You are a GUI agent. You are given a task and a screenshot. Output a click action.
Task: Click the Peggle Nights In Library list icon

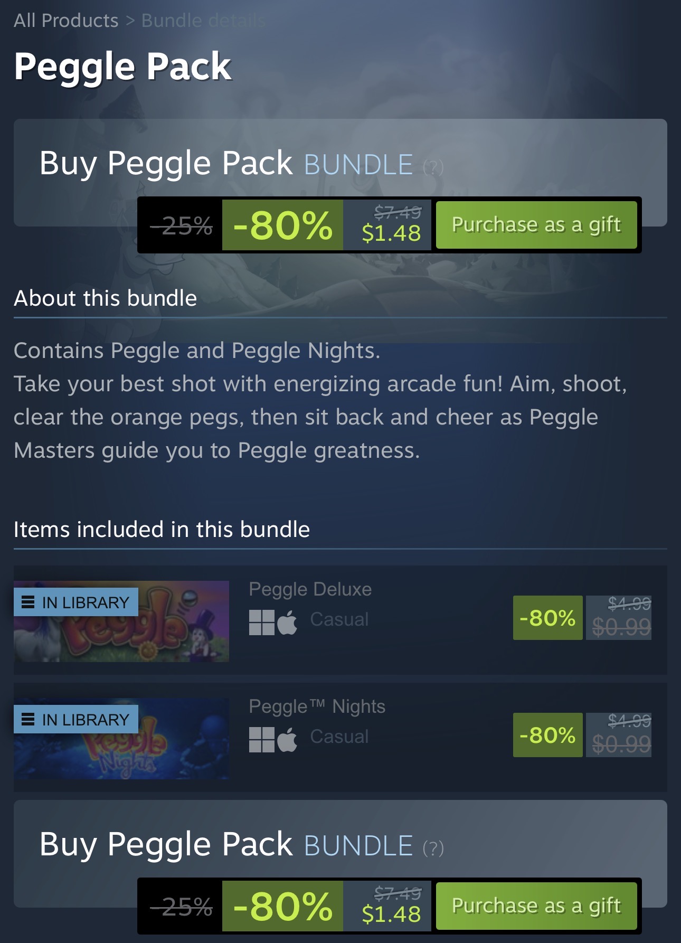pos(28,719)
